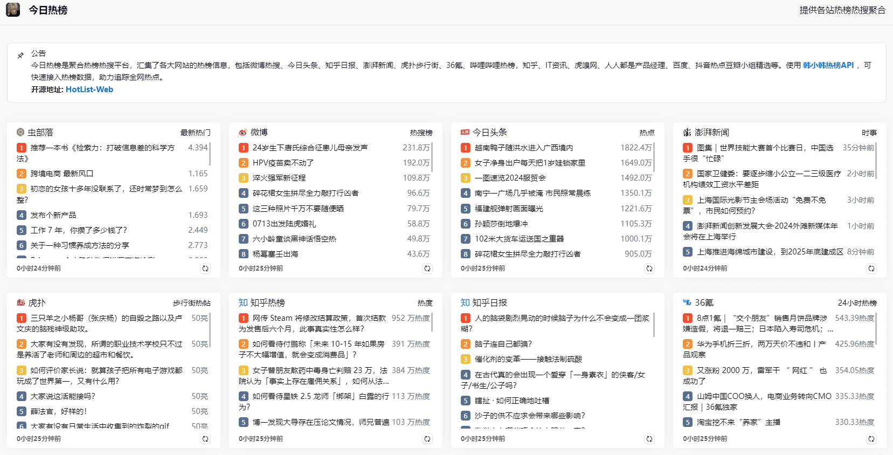Click the 知乎热榜 logo icon
Screen dimensions: 893x455
coord(243,302)
